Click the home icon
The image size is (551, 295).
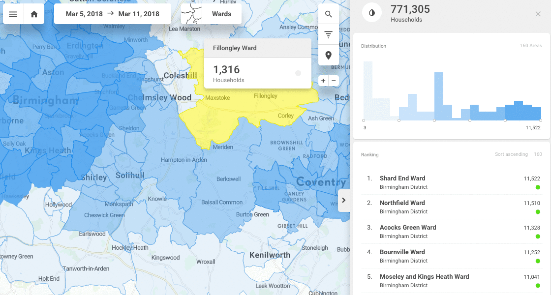33,14
